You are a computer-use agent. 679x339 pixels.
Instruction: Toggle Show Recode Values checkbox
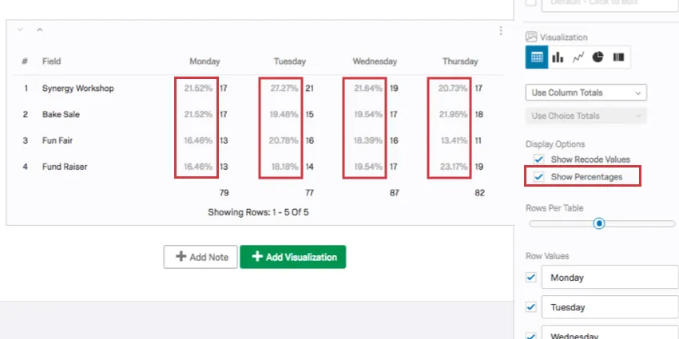pyautogui.click(x=538, y=160)
